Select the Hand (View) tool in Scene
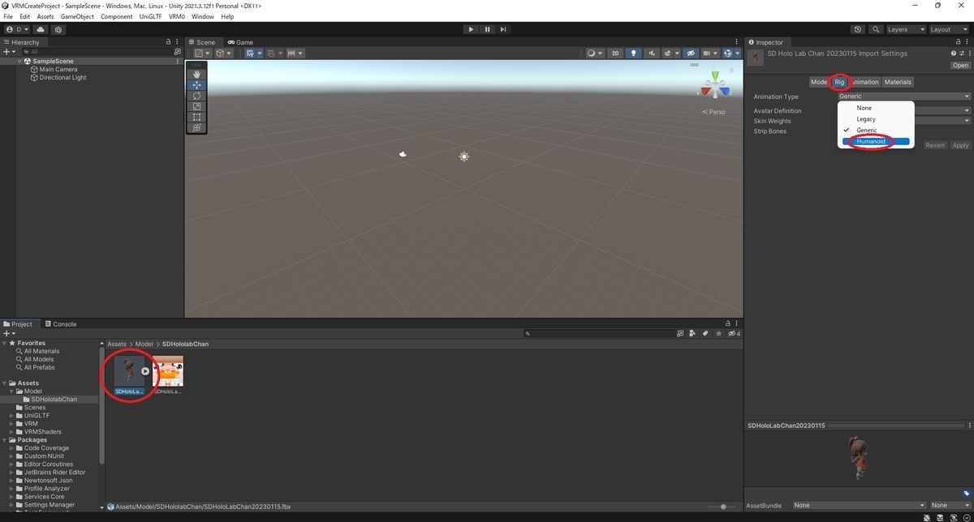 196,75
